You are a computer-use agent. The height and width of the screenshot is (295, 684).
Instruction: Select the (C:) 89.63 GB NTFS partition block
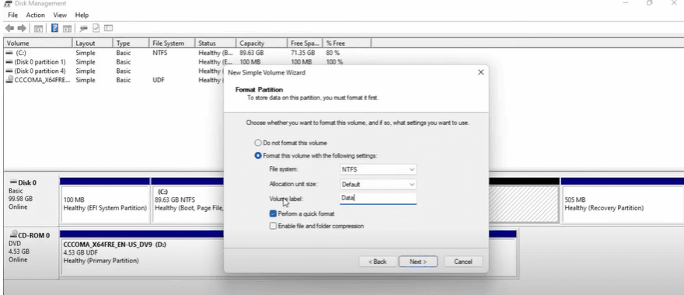(188, 204)
